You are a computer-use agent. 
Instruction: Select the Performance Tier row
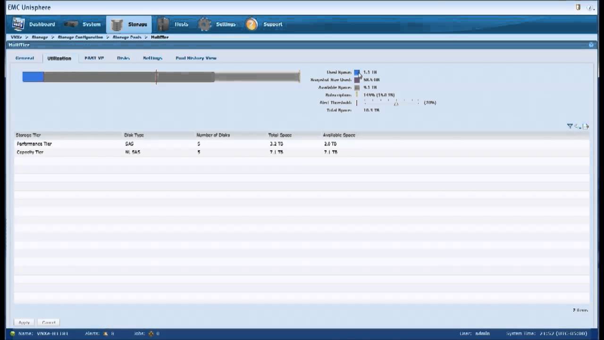pos(302,144)
